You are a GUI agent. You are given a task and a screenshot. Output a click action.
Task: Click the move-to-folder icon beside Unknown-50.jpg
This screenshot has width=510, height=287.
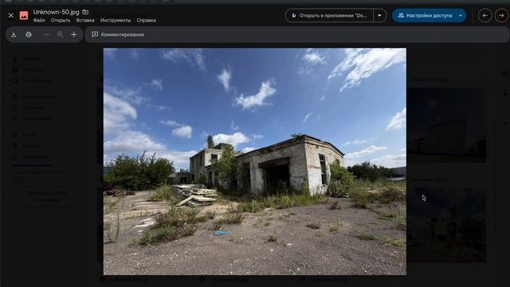pos(85,12)
